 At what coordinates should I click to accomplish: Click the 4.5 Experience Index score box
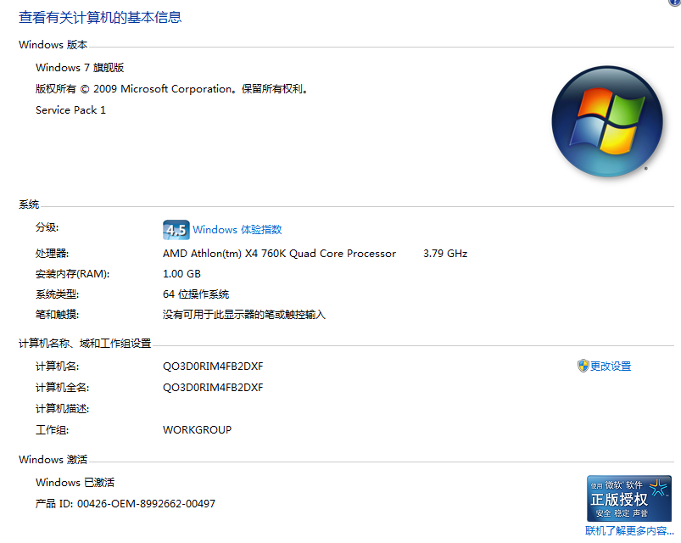[176, 229]
